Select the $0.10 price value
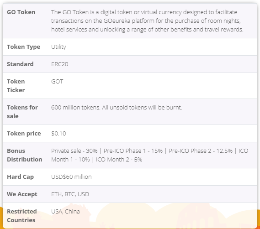The width and height of the screenshot is (260, 229). (x=58, y=134)
